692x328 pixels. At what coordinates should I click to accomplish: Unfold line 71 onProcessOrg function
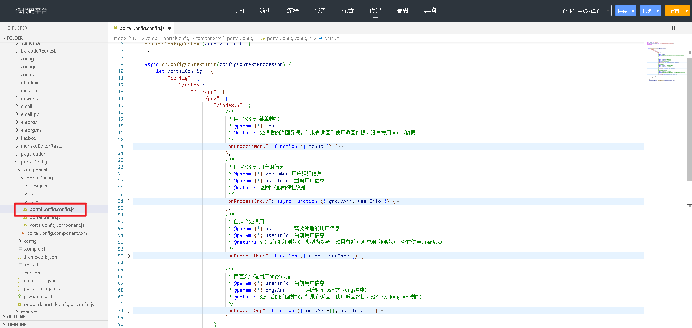point(129,311)
